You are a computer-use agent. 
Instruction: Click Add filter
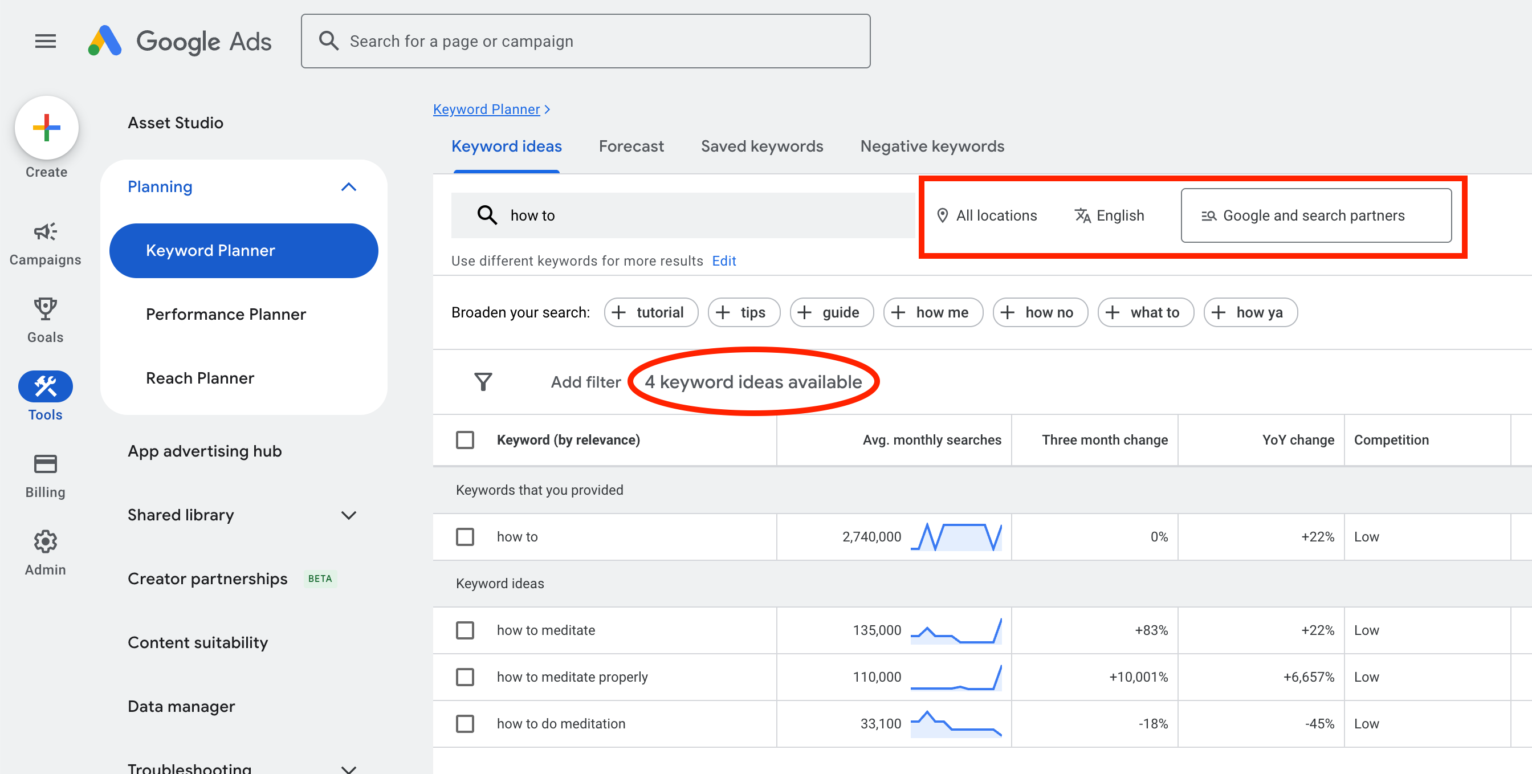pyautogui.click(x=585, y=382)
